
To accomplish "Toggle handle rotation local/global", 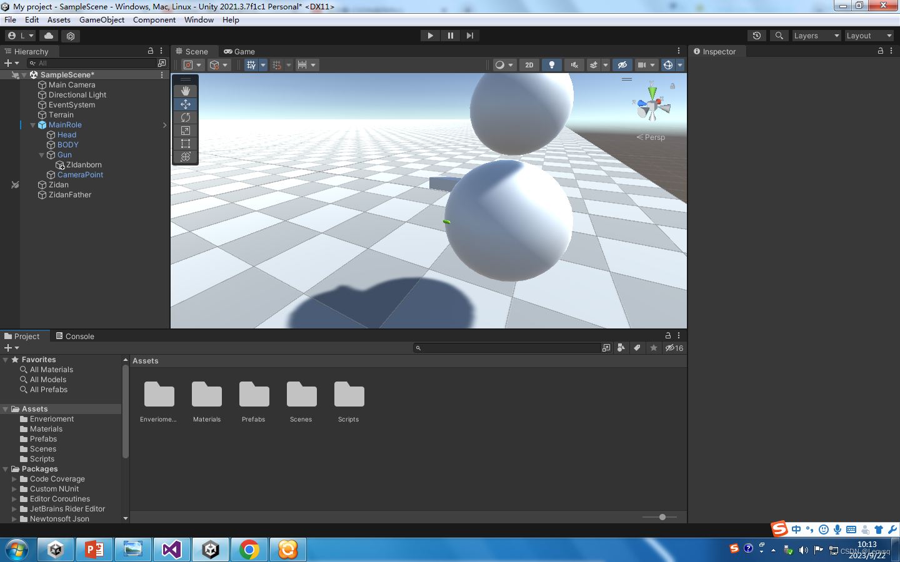I will tap(219, 65).
